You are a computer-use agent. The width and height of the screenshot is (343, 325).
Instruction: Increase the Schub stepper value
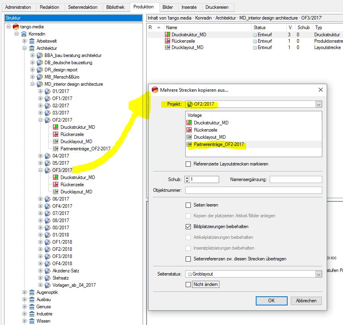coord(187,178)
